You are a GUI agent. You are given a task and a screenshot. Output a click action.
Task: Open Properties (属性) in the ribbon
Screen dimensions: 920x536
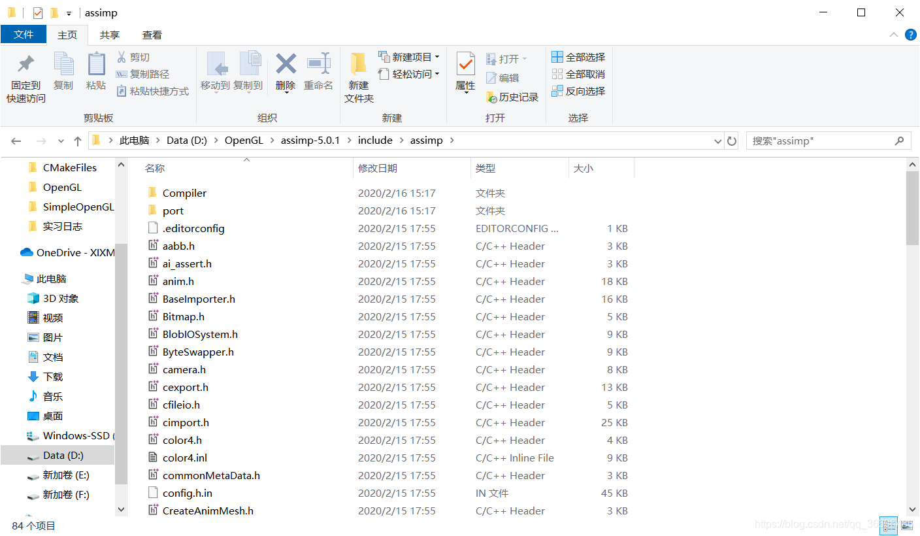[x=465, y=72]
